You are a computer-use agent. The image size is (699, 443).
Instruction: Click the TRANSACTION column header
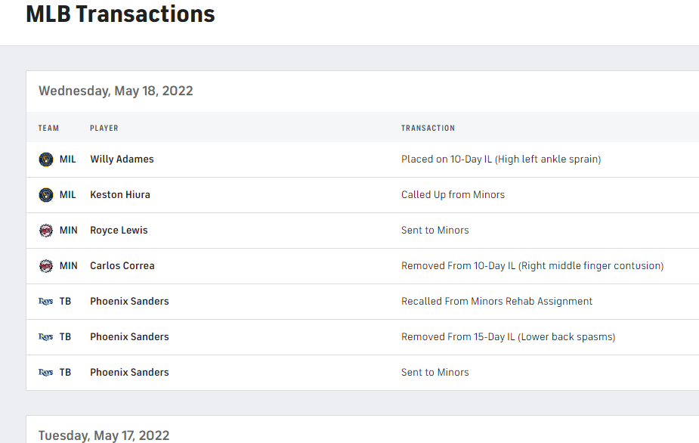[x=428, y=129]
